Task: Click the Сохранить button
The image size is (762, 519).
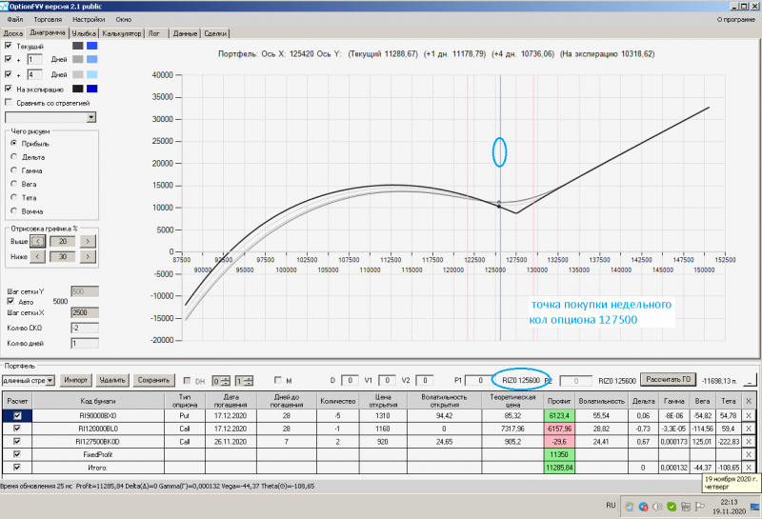Action: pos(153,380)
